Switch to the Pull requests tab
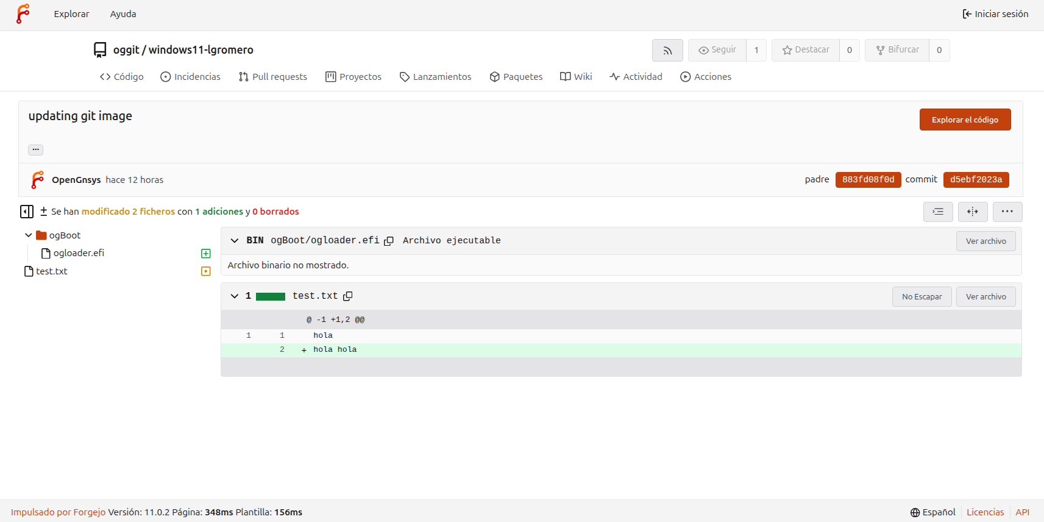1044x522 pixels. (x=273, y=77)
